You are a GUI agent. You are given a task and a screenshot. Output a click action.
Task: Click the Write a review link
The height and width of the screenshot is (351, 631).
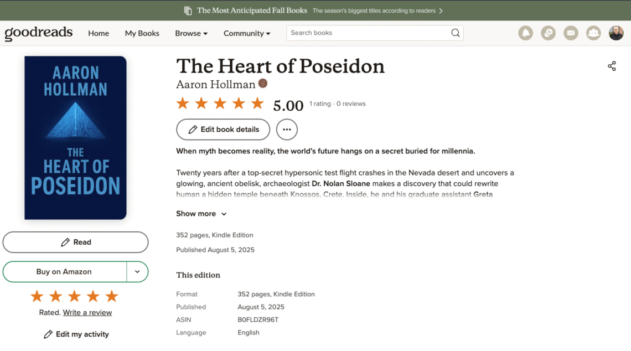point(87,313)
